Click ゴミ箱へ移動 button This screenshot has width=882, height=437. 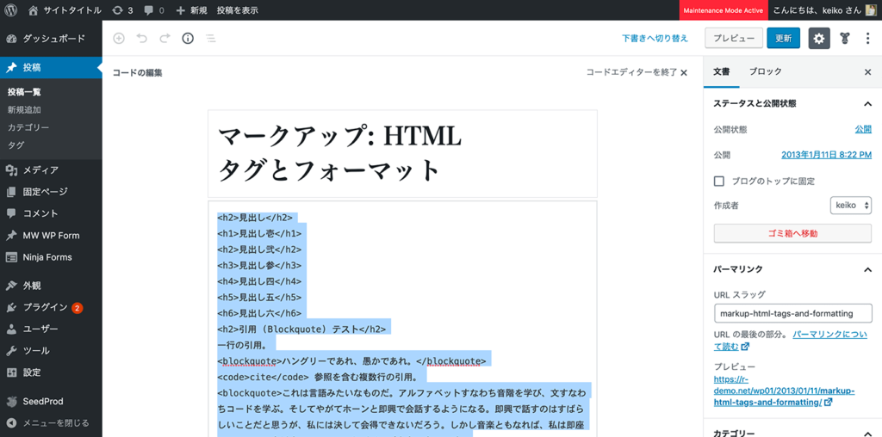(792, 233)
